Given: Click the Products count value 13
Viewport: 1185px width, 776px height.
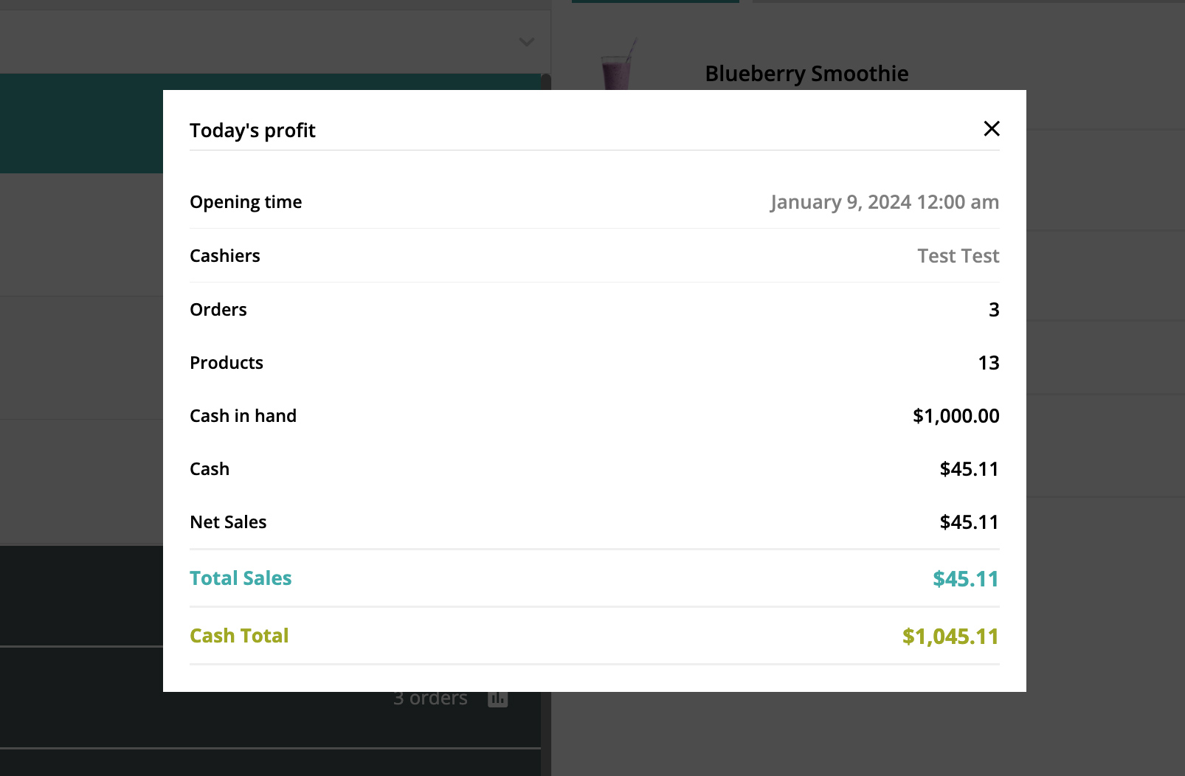Looking at the screenshot, I should tap(988, 363).
